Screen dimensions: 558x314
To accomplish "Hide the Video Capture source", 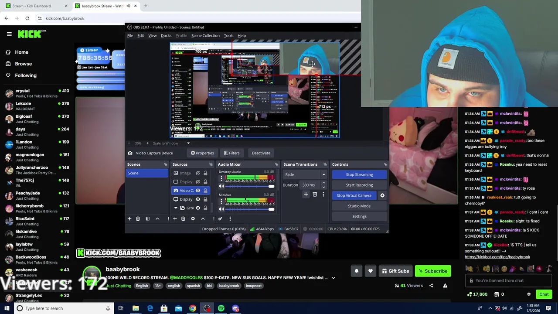I will point(198,191).
